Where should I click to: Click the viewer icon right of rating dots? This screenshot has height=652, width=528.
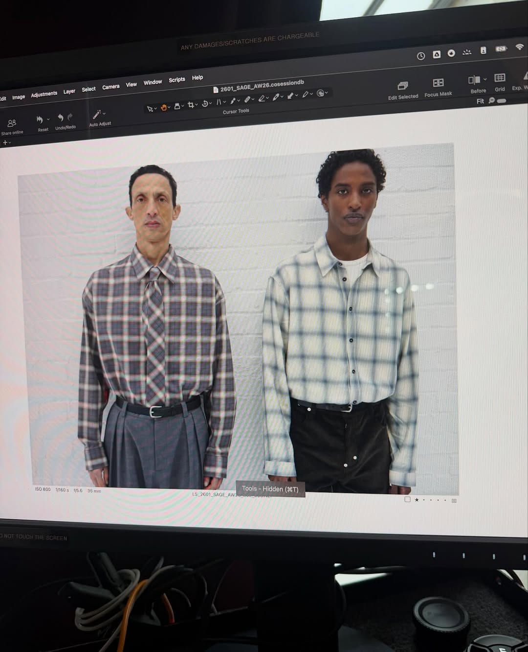click(x=454, y=500)
